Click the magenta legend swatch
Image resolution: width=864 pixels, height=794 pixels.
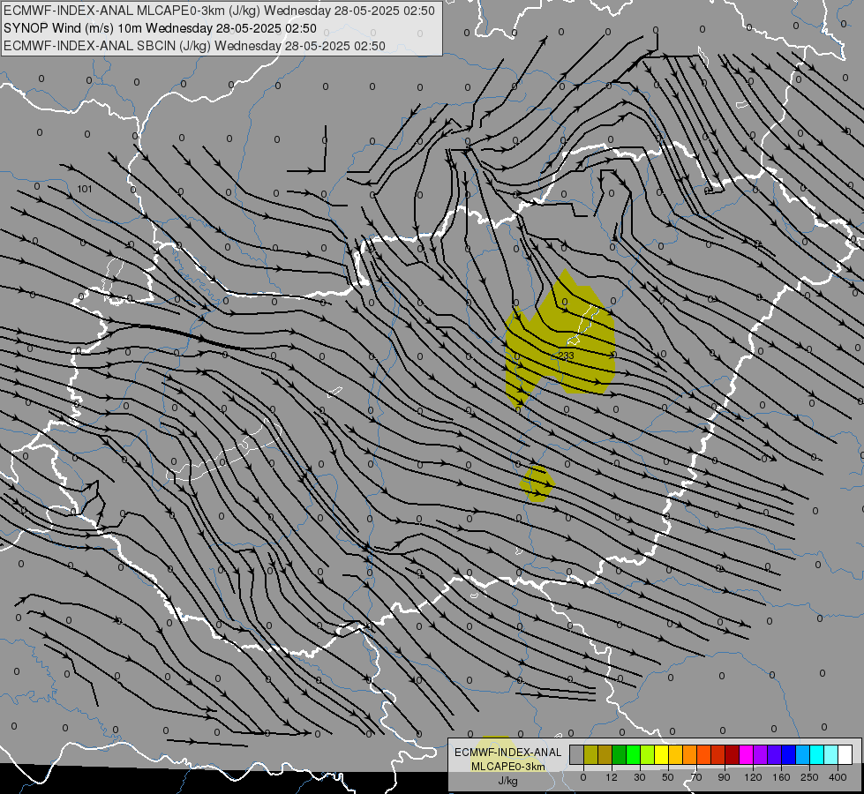click(746, 754)
